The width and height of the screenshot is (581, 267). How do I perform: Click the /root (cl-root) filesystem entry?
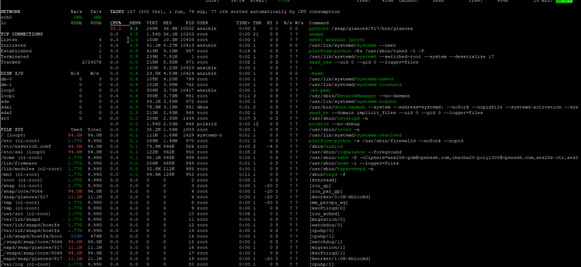[x=51, y=180]
